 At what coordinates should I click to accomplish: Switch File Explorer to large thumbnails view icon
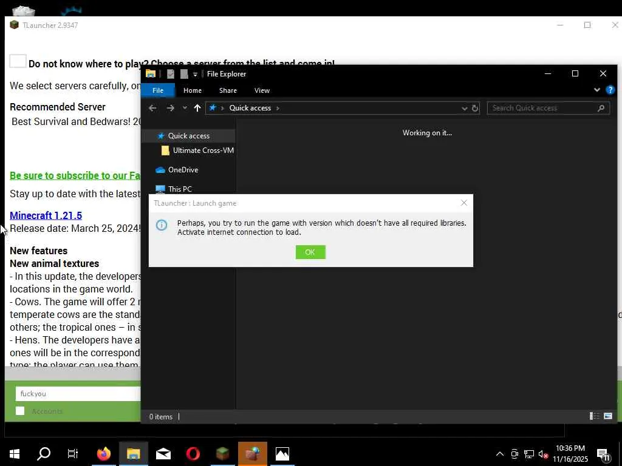607,416
